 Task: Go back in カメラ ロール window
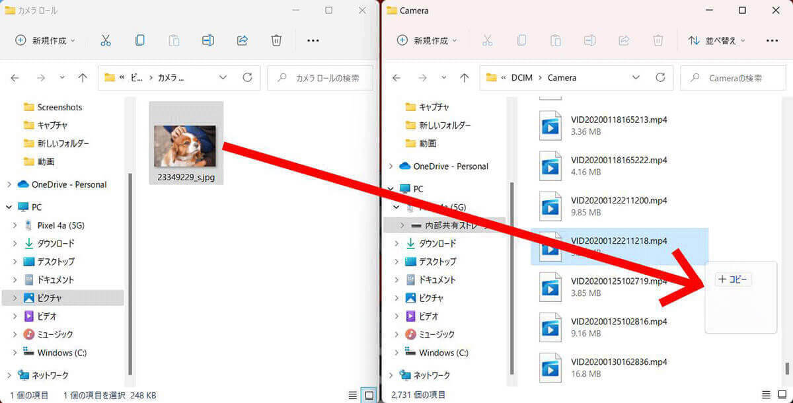click(x=15, y=77)
